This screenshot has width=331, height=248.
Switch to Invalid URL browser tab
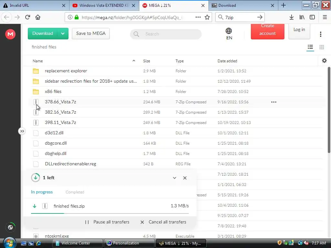pos(32,5)
